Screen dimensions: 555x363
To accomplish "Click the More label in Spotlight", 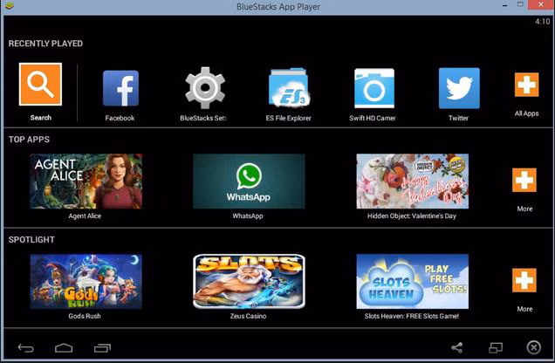I will coord(524,309).
